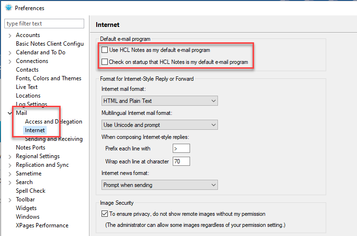
Task: Open Spell Check preferences
Action: pos(30,191)
